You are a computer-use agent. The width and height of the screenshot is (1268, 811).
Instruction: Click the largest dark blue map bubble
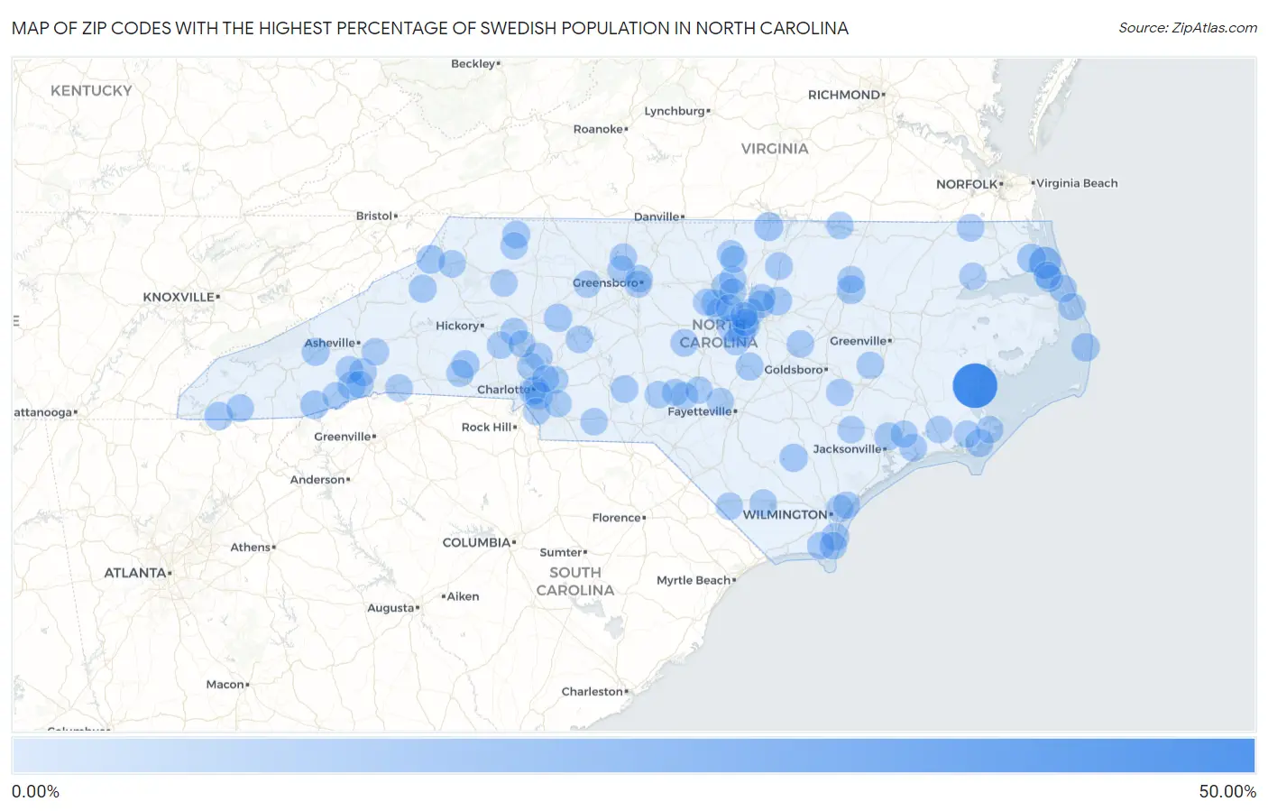click(x=975, y=386)
